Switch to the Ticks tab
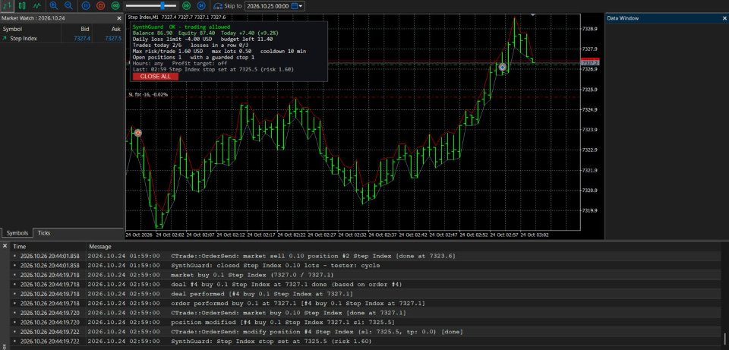 [44, 233]
